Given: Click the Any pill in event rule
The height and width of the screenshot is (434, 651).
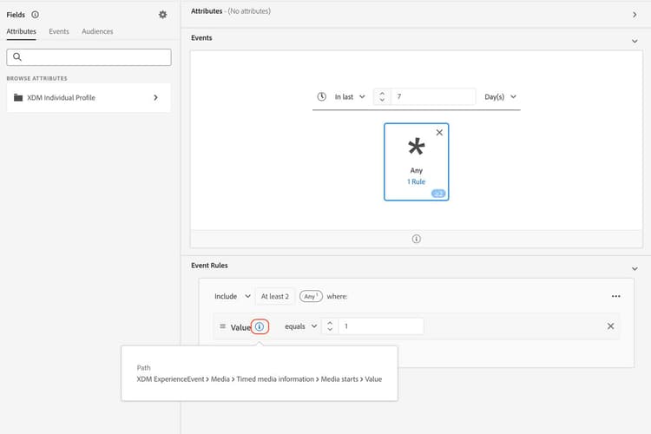Looking at the screenshot, I should 311,296.
